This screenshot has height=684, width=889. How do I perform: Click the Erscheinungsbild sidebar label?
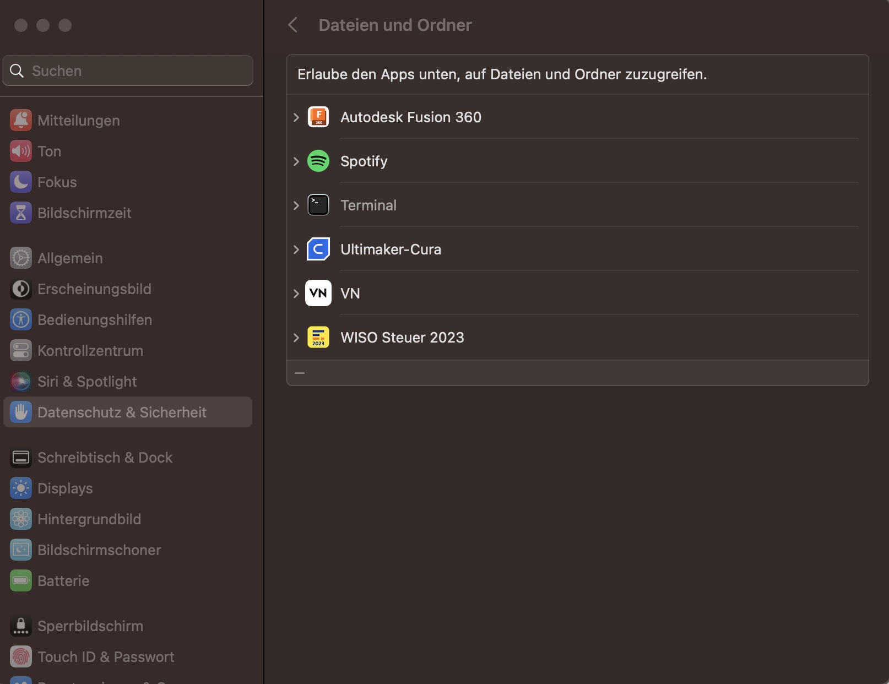click(x=94, y=289)
